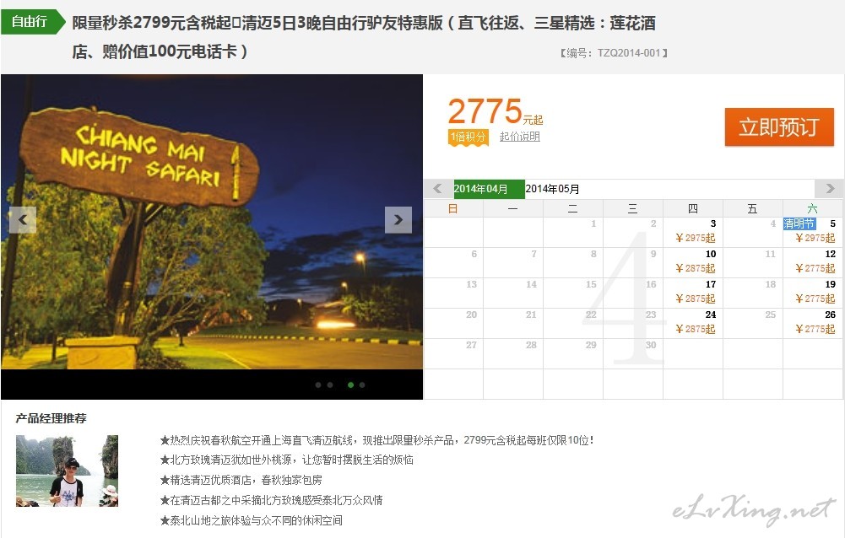Open the 起价说明 price explanation link
This screenshot has height=538, width=845.
519,137
